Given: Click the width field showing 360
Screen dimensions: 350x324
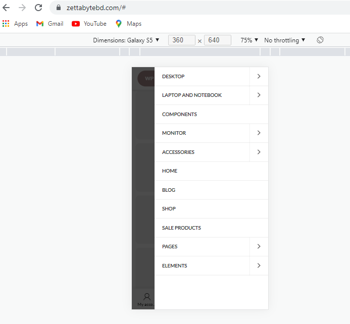Looking at the screenshot, I should click(x=182, y=40).
